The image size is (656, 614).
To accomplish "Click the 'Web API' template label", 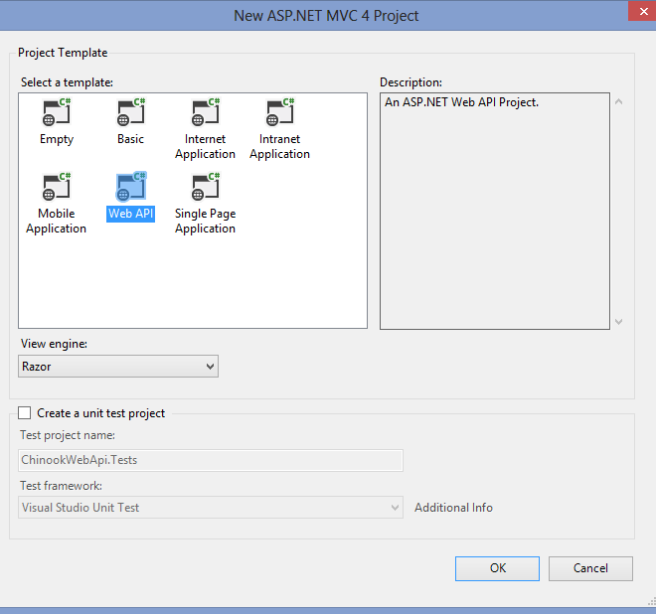I will pyautogui.click(x=131, y=214).
